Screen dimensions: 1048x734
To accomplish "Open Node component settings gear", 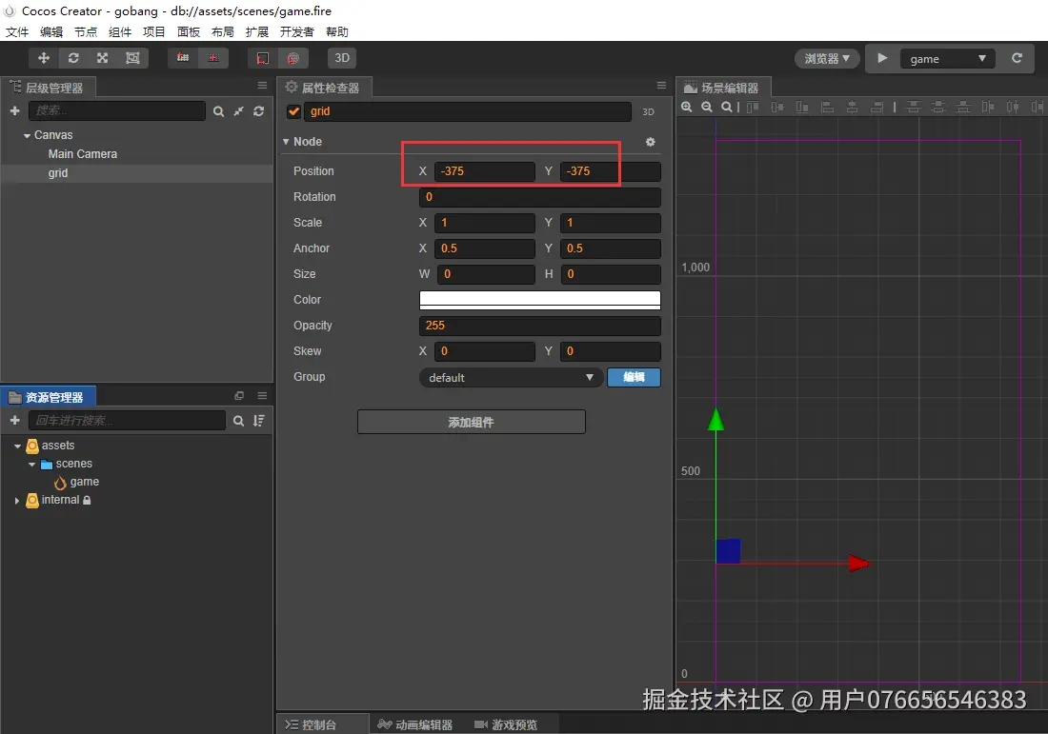I will pyautogui.click(x=651, y=142).
